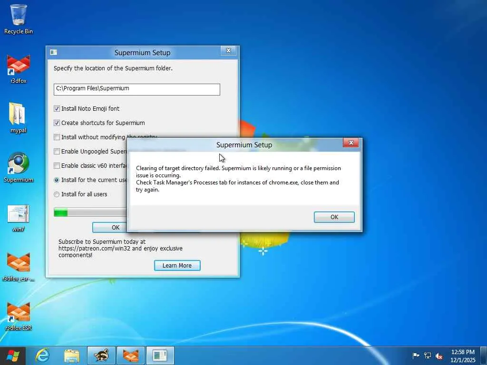This screenshot has height=365, width=487.
Task: Click OK in the error dialog
Action: 334,217
